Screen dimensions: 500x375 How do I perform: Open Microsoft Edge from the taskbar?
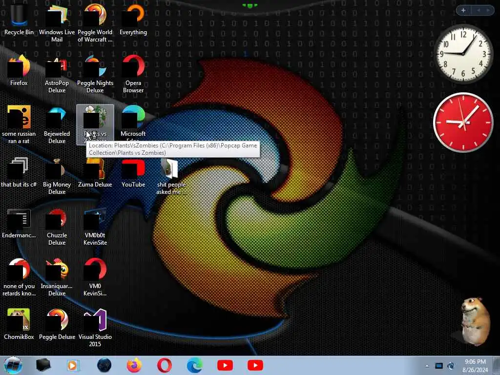coord(194,365)
